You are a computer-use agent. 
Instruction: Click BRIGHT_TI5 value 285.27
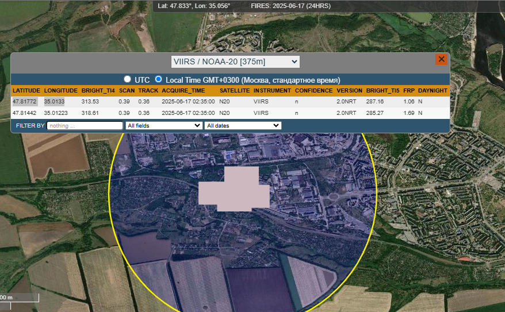[375, 113]
